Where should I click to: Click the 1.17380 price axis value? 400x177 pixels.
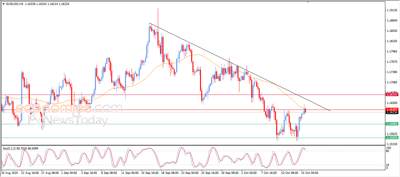pyautogui.click(x=392, y=72)
